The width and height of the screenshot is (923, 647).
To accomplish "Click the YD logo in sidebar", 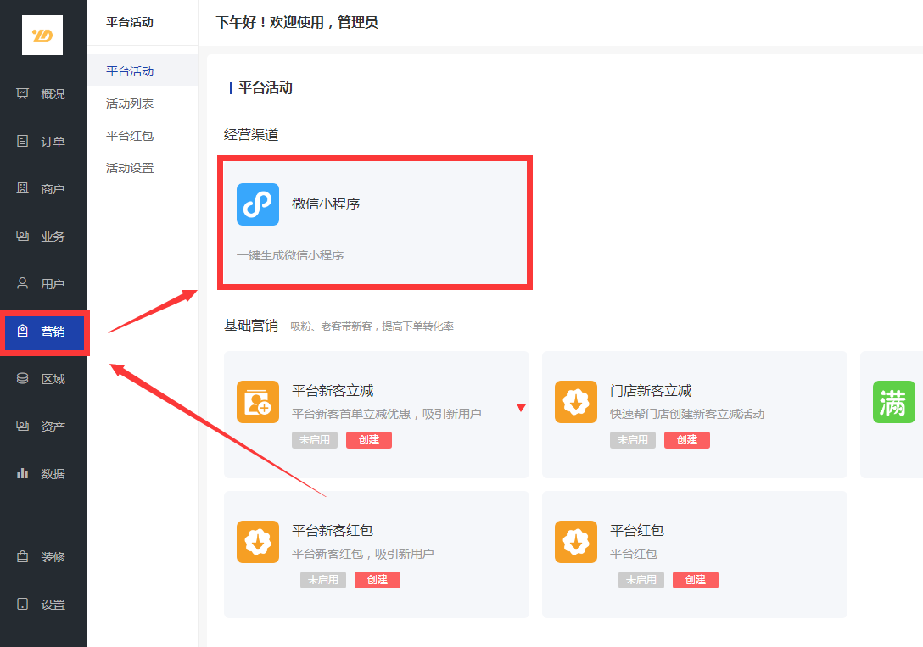I will (x=42, y=36).
